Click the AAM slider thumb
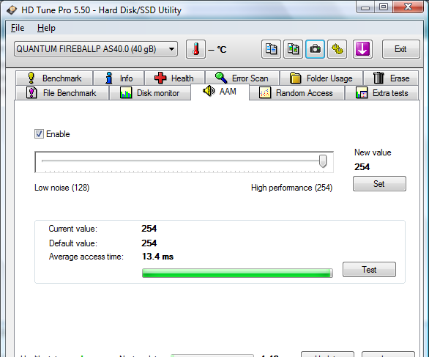Image resolution: width=429 pixels, height=357 pixels. (x=323, y=161)
